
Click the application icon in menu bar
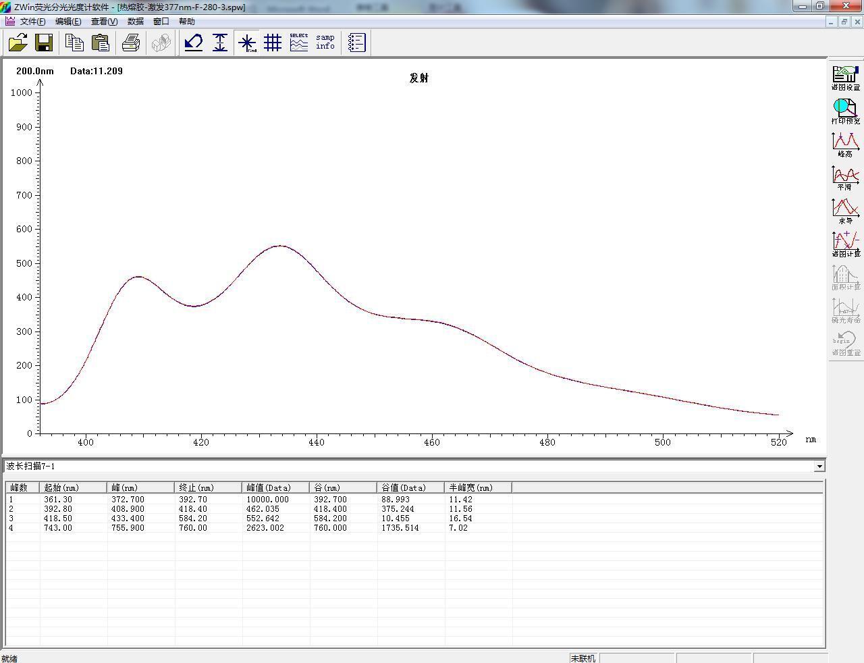click(9, 22)
